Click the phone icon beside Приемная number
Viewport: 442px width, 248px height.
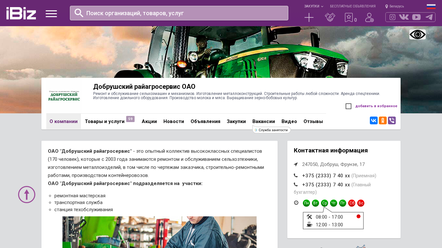(296, 176)
